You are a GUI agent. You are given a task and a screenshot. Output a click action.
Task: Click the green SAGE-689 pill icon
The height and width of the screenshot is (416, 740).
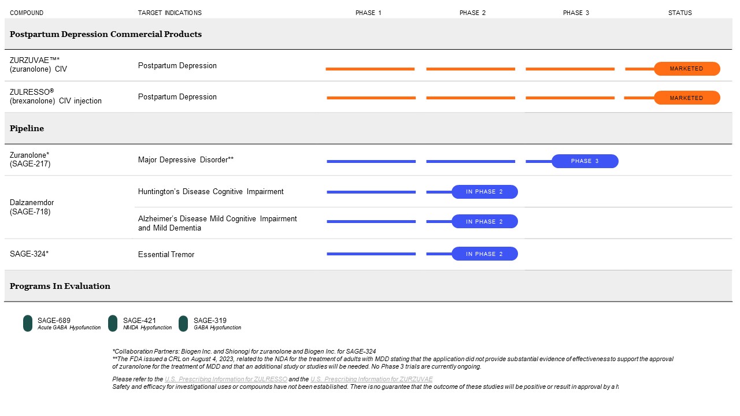[x=28, y=324]
